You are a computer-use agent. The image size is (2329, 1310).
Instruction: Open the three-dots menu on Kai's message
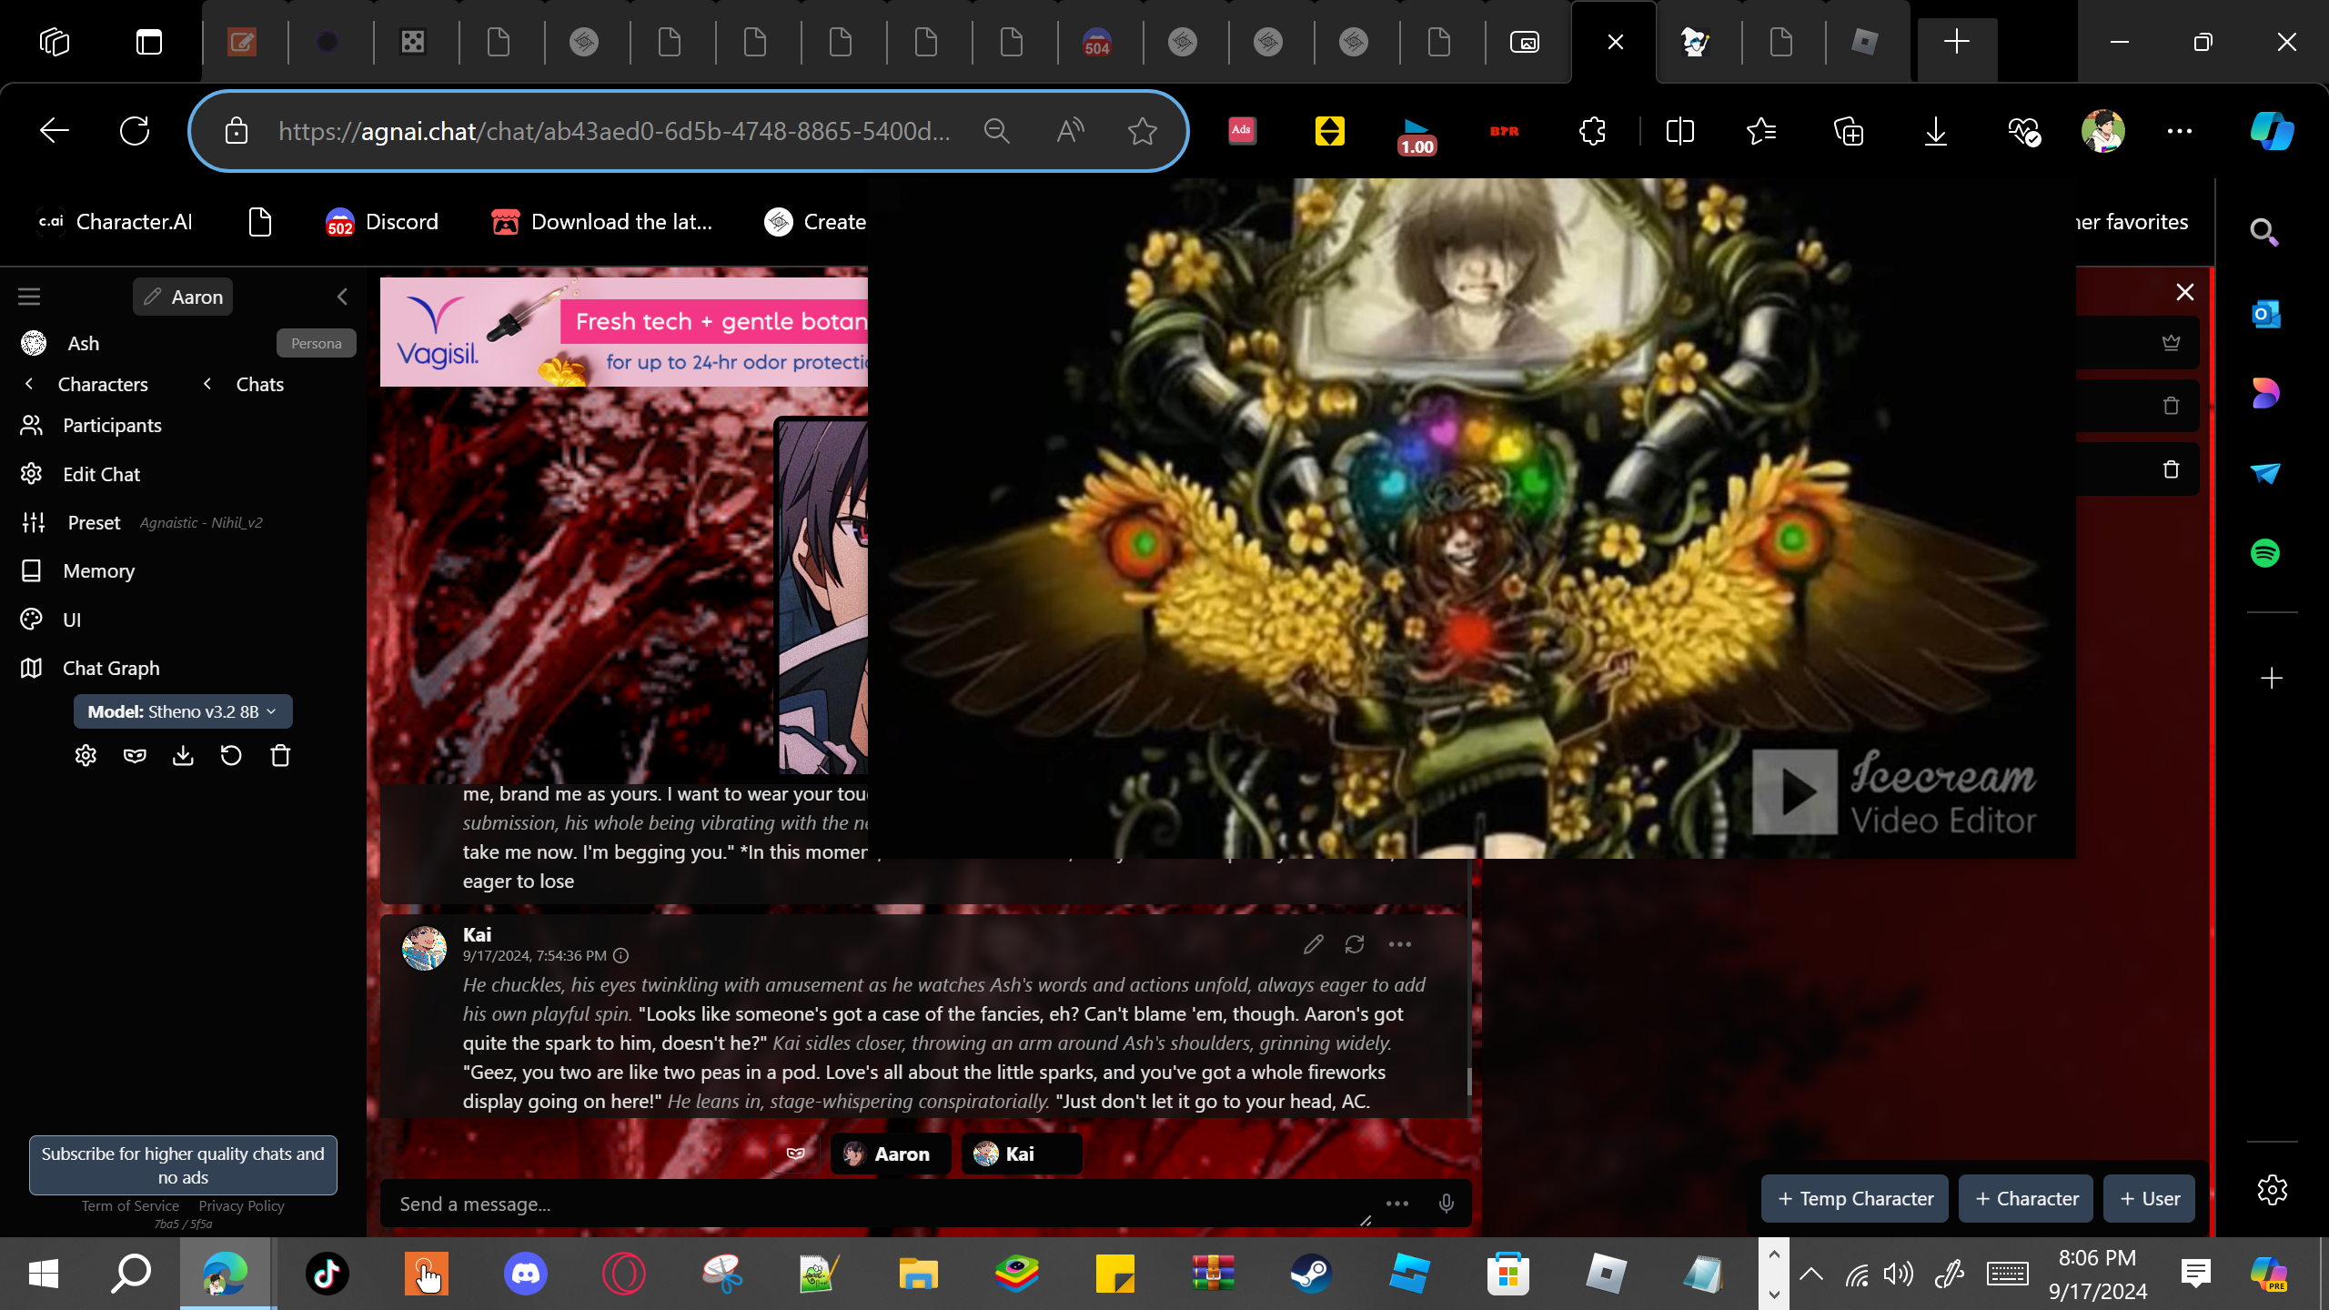1400,944
